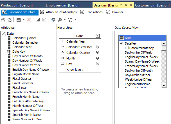The width and height of the screenshot is (171, 124).
Task: Click the Date table icon in Data Source View
Action: coord(121,38)
